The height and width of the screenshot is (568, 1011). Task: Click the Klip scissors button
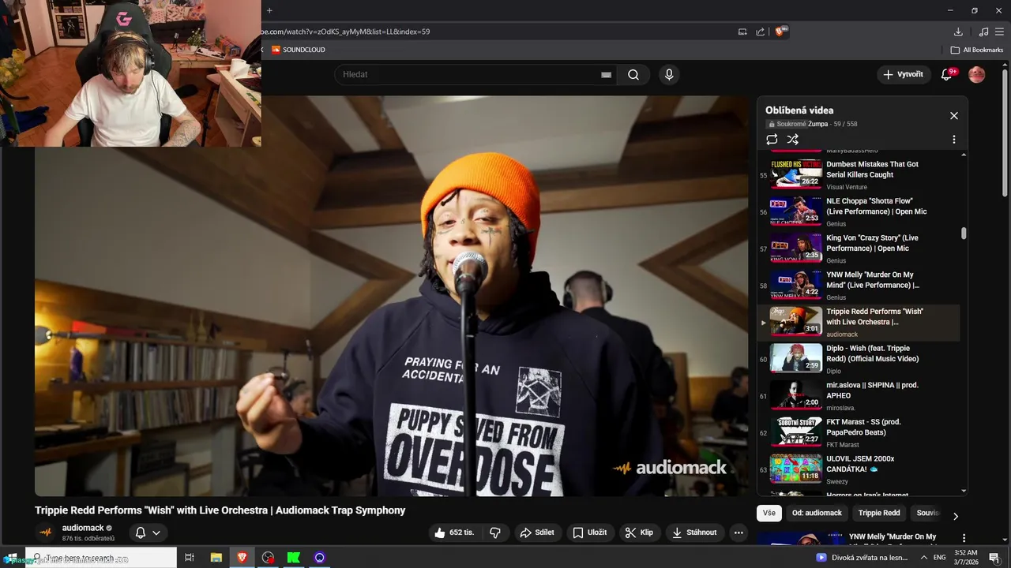tap(639, 532)
